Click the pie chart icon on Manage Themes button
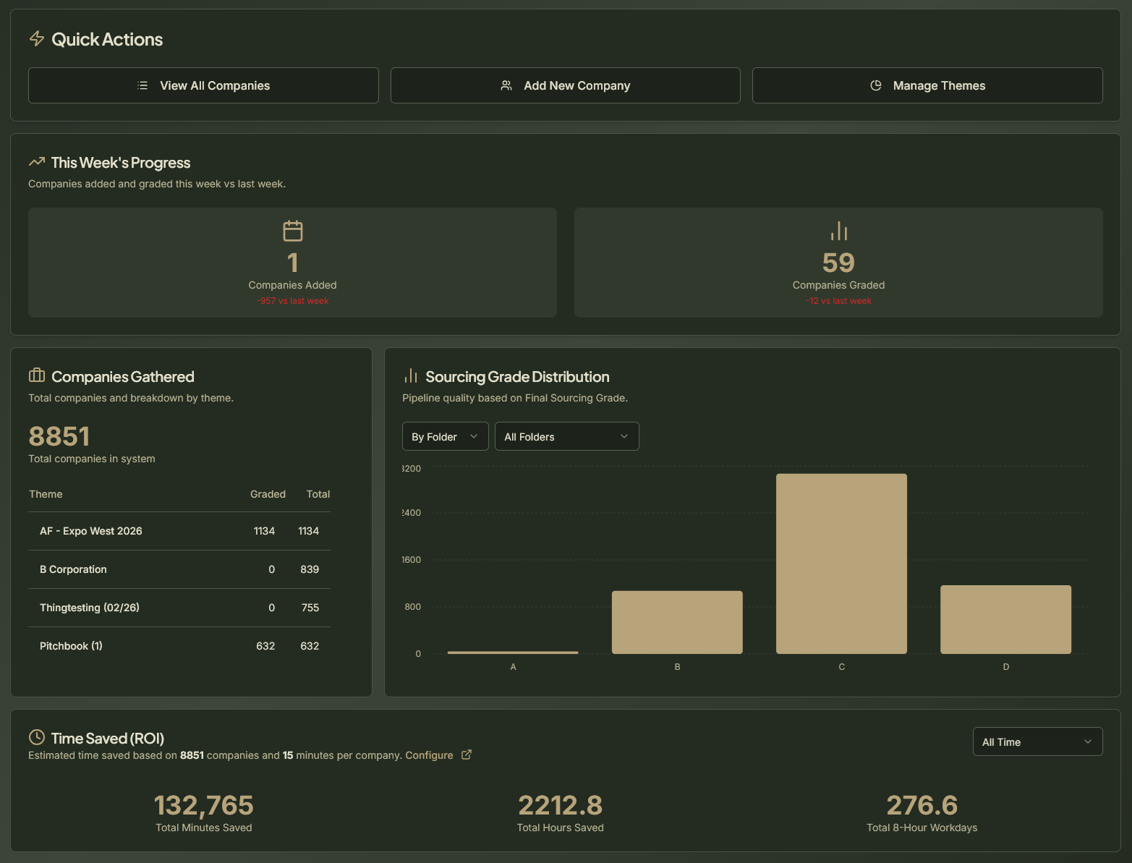The width and height of the screenshot is (1132, 863). point(876,85)
